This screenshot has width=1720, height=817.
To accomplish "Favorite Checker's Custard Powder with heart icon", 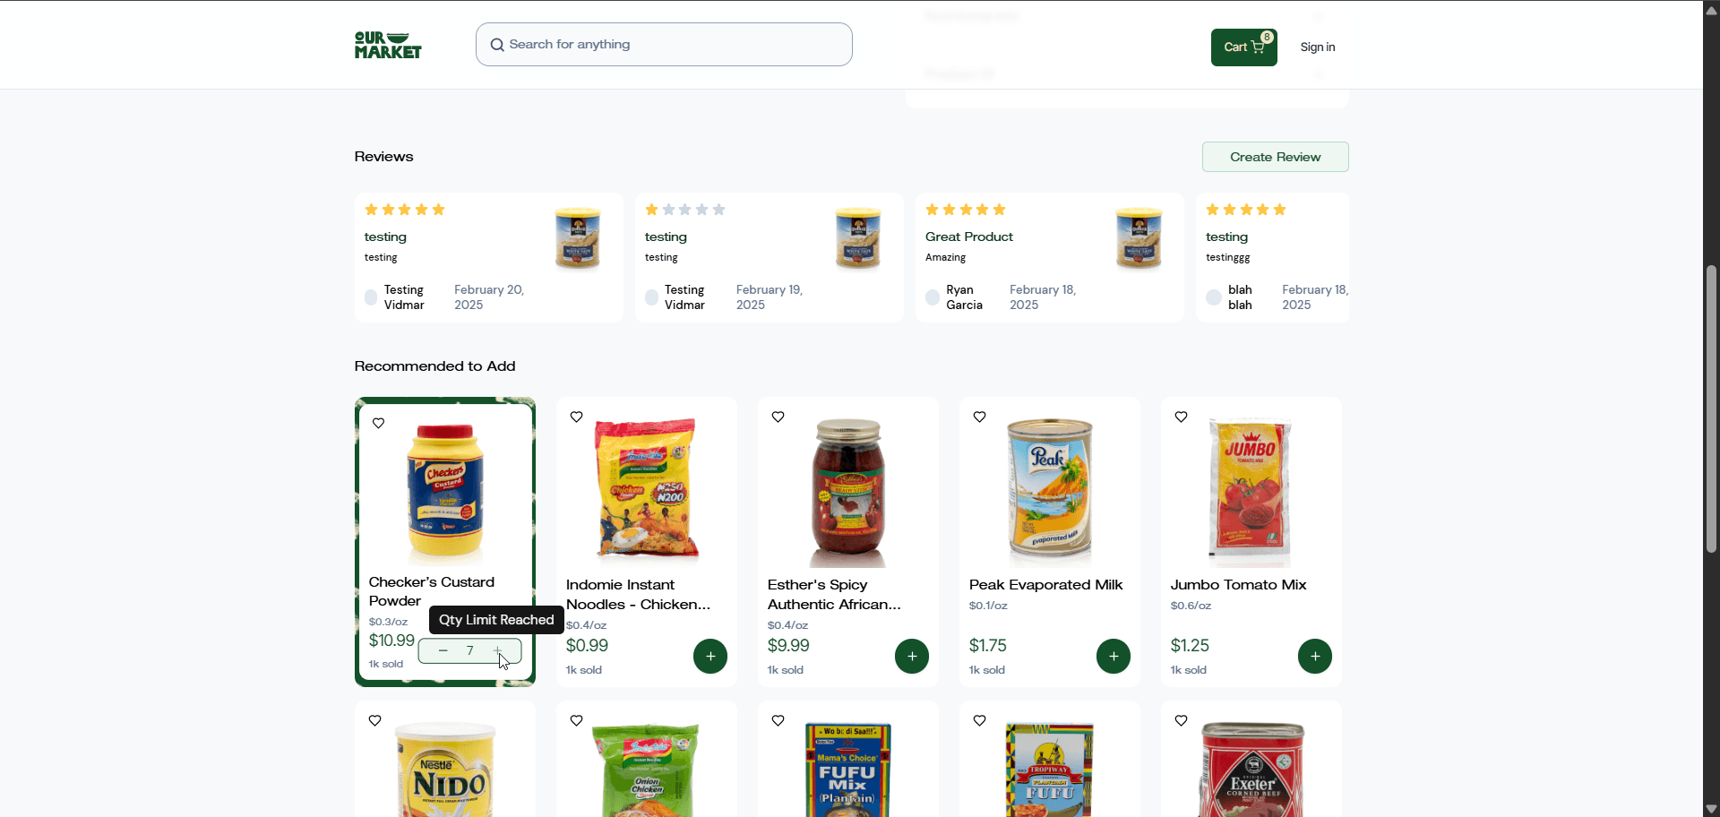I will click(x=379, y=423).
